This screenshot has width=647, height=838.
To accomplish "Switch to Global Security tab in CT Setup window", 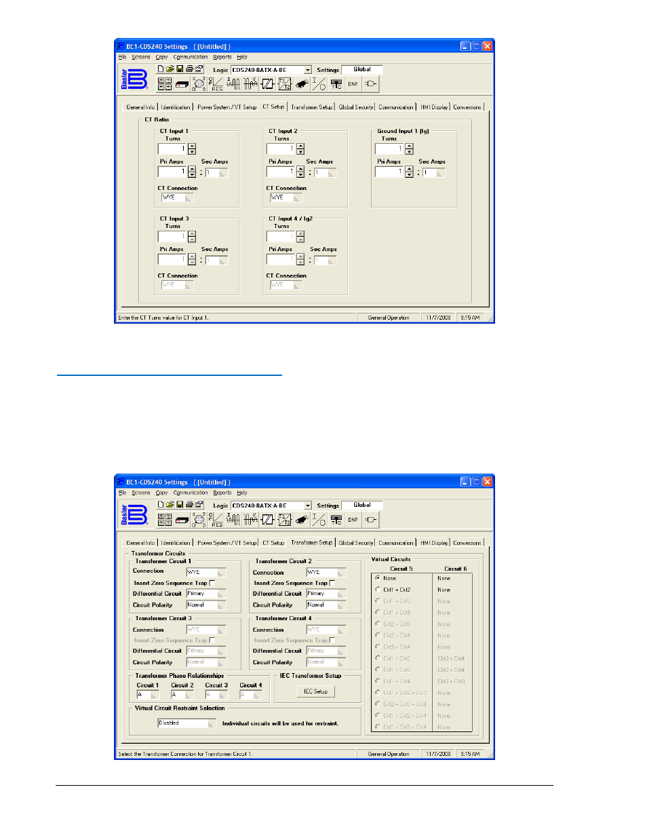I will [x=356, y=107].
